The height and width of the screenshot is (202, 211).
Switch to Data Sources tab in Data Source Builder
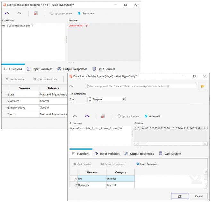(x=170, y=154)
